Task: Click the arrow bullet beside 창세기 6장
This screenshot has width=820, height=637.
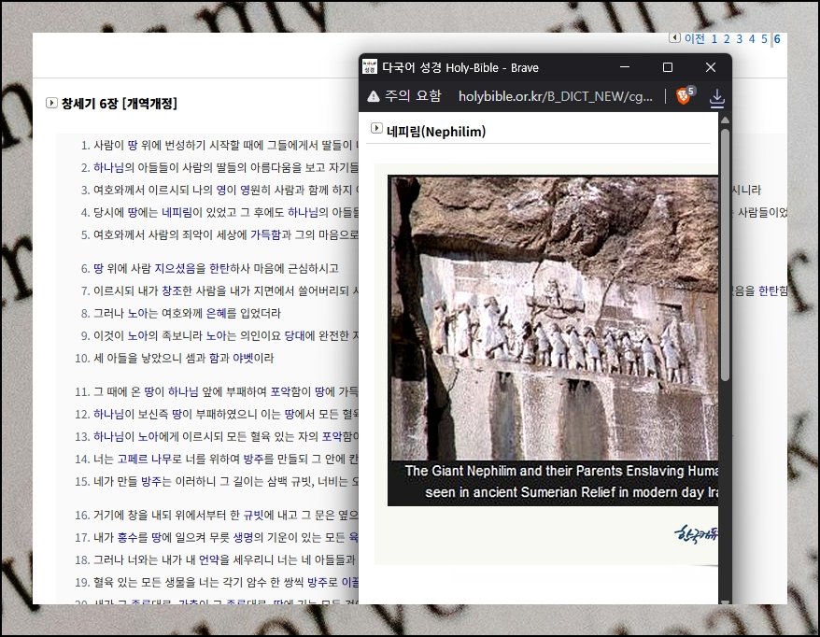Action: coord(51,103)
